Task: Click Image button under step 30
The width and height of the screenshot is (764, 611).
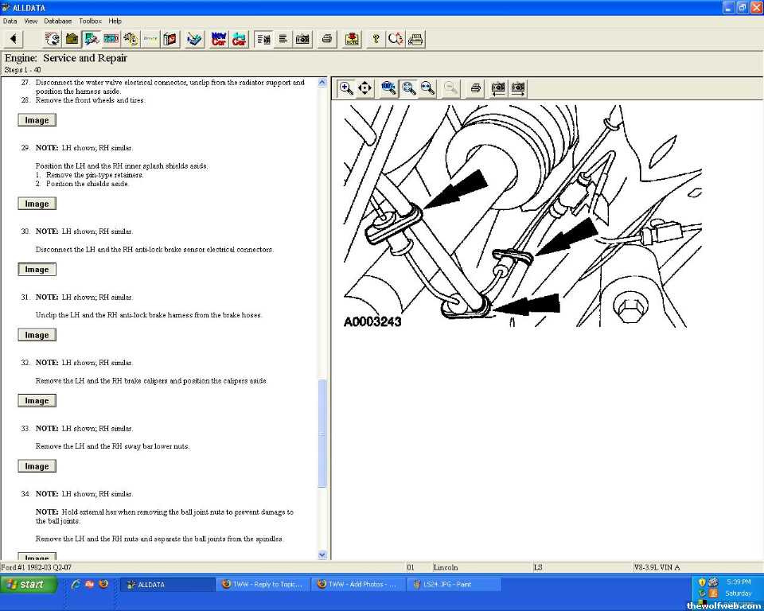Action: point(37,270)
